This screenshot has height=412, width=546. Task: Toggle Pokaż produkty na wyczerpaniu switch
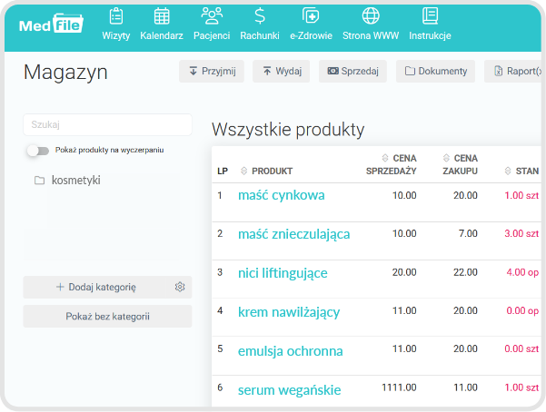38,151
